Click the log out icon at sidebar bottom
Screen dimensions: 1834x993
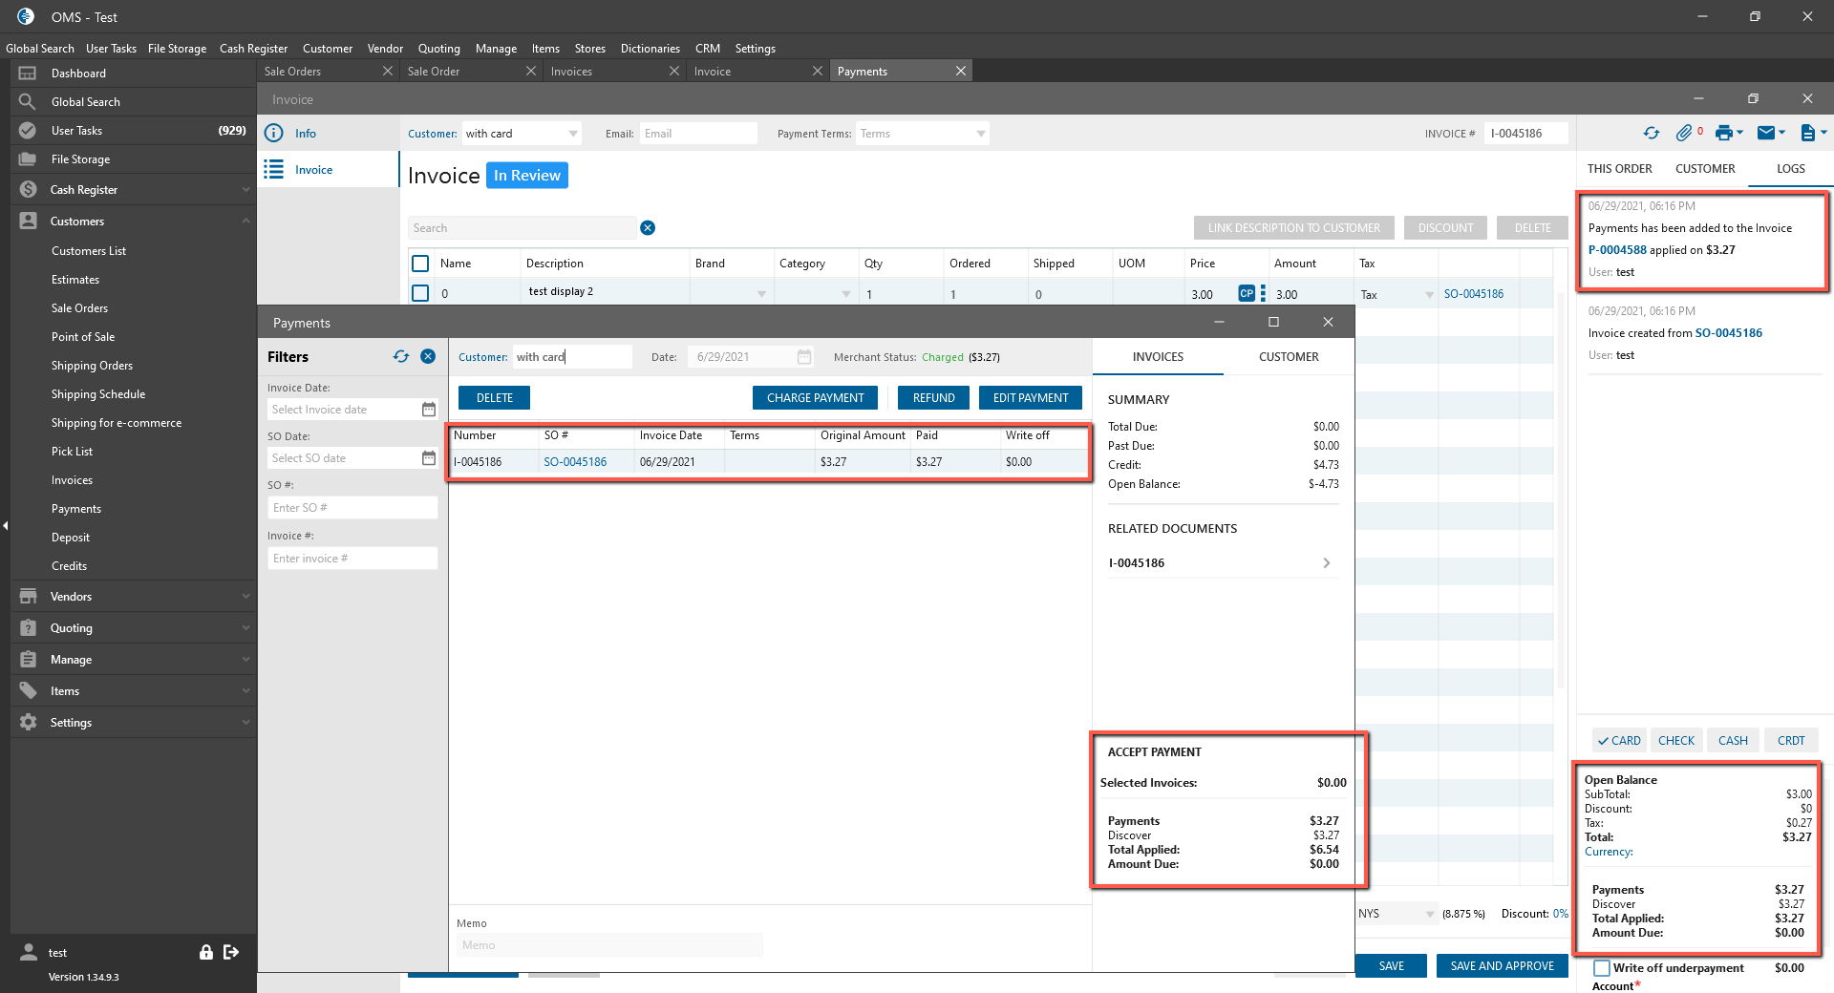[231, 952]
